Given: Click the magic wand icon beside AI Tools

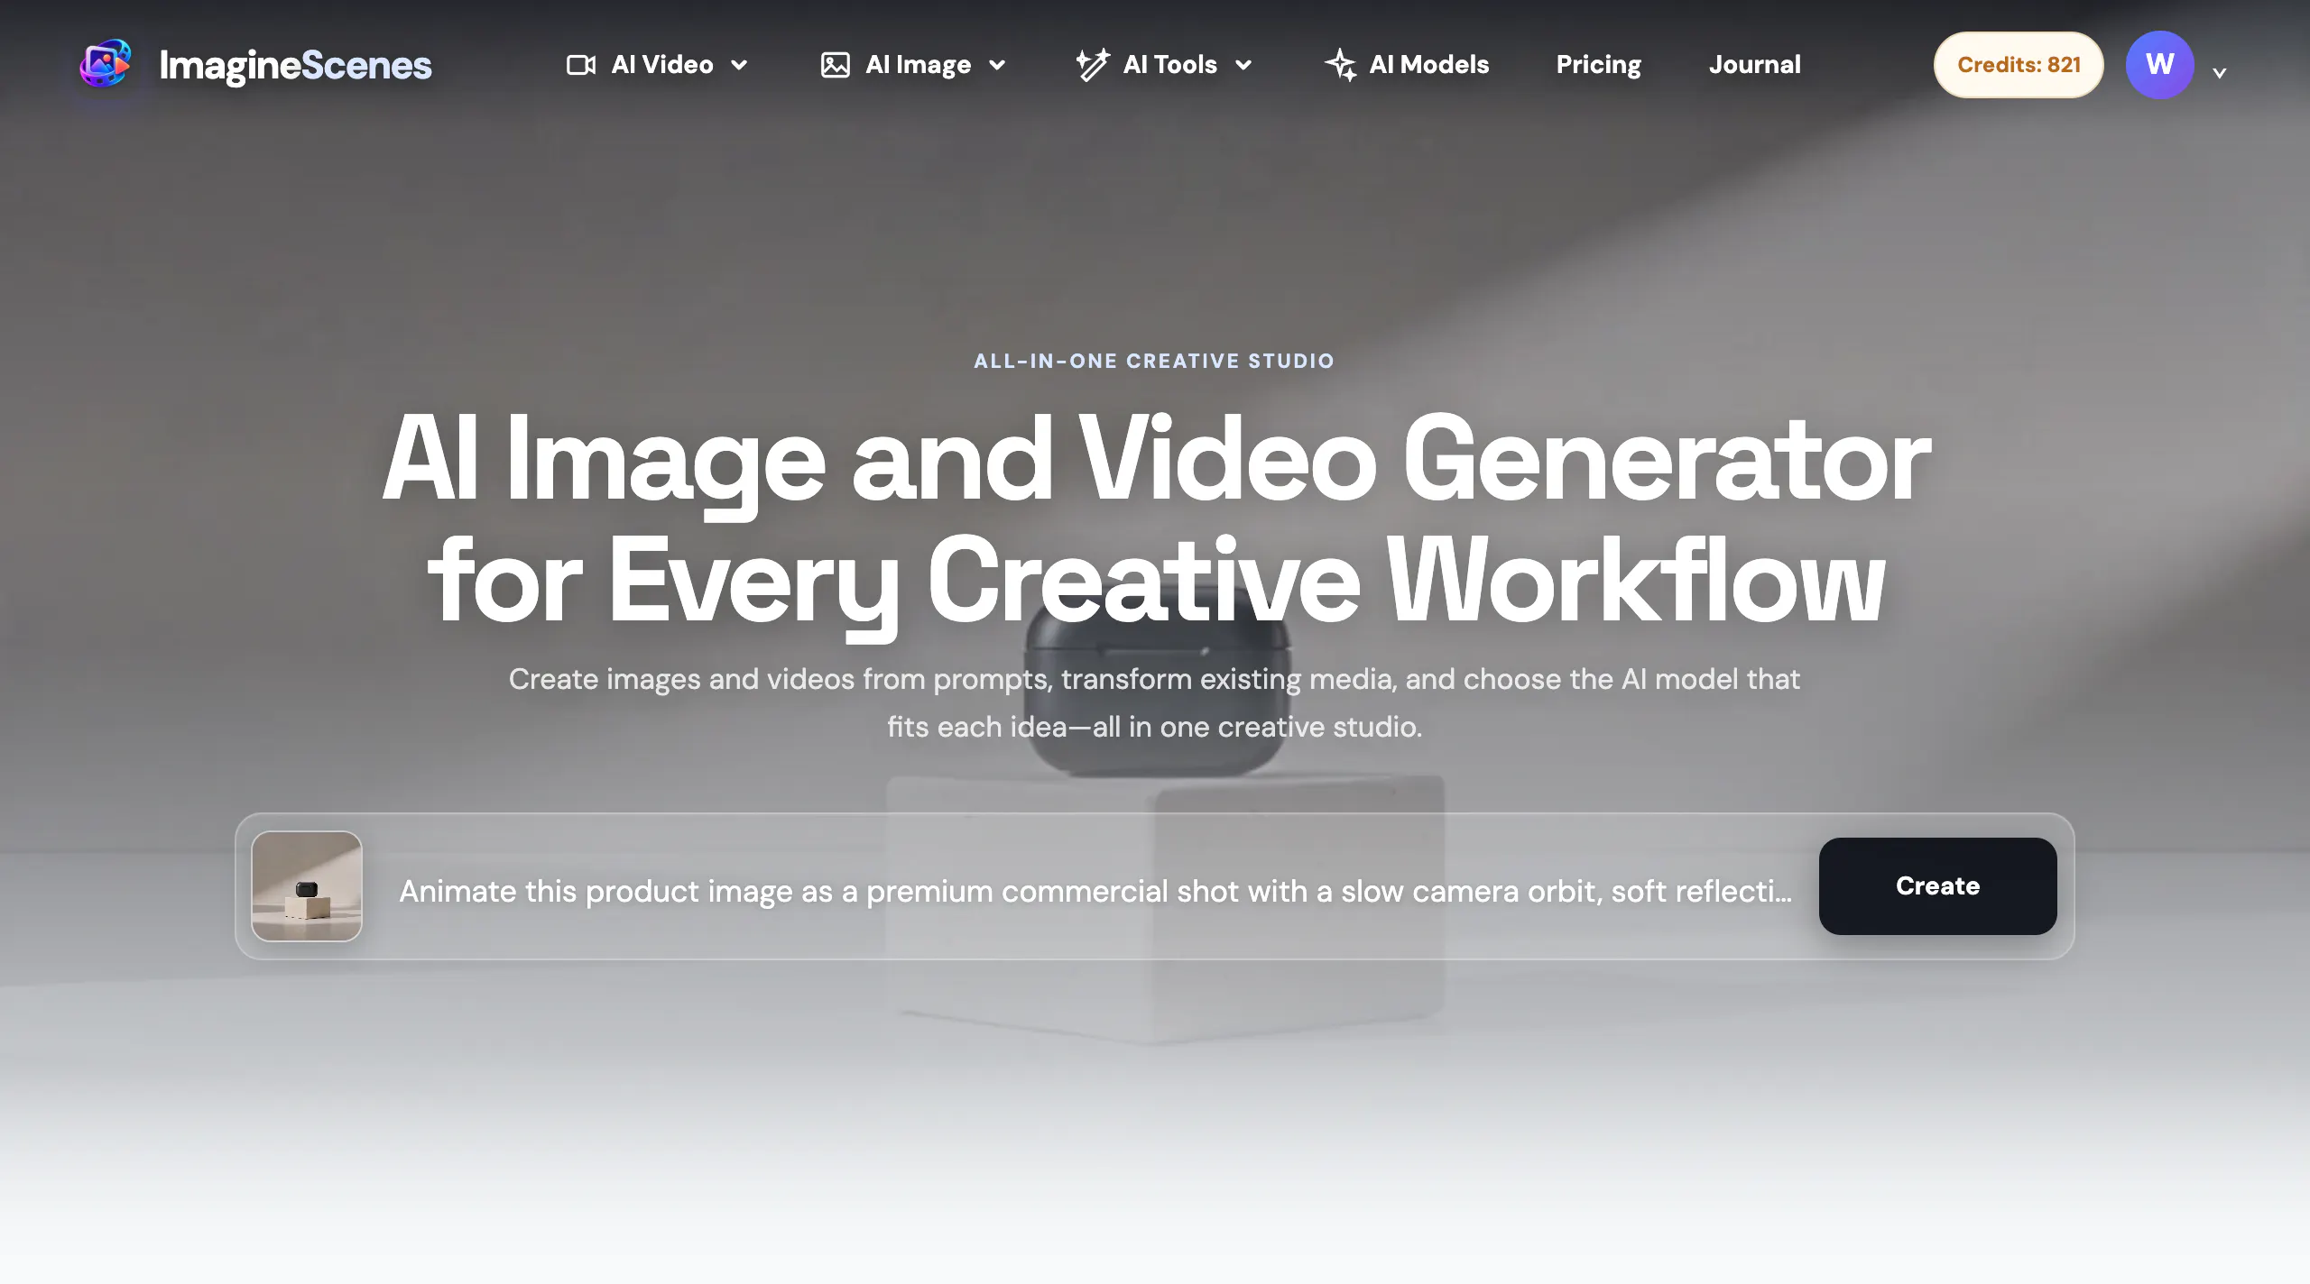Looking at the screenshot, I should pyautogui.click(x=1093, y=65).
